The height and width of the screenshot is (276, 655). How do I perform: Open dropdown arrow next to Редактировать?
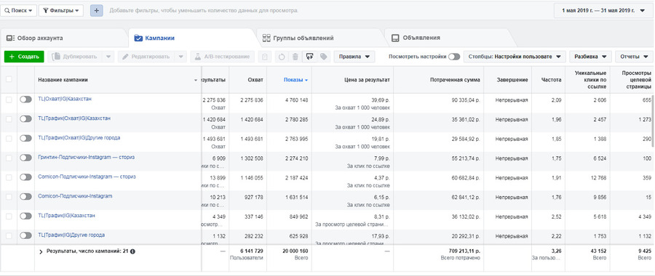[181, 57]
